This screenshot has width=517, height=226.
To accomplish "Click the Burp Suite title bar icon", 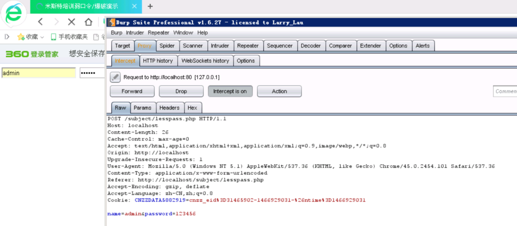I will pos(112,22).
